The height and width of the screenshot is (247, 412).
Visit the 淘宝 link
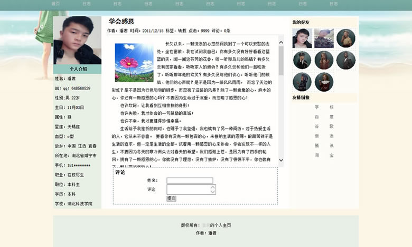(x=324, y=155)
